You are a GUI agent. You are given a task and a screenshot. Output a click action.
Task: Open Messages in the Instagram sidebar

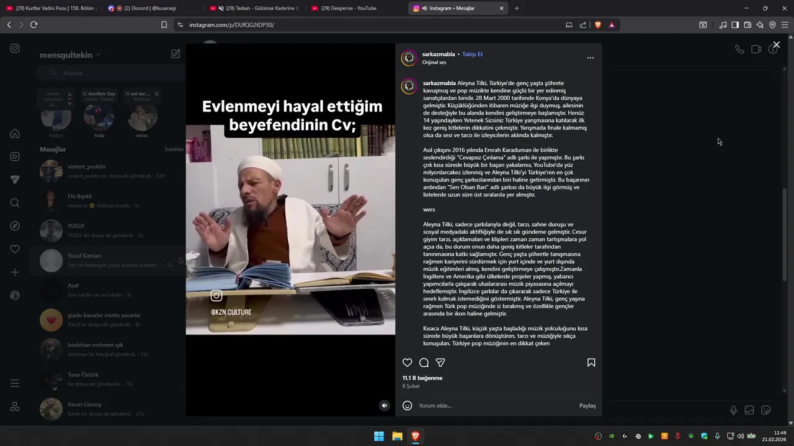pyautogui.click(x=15, y=180)
